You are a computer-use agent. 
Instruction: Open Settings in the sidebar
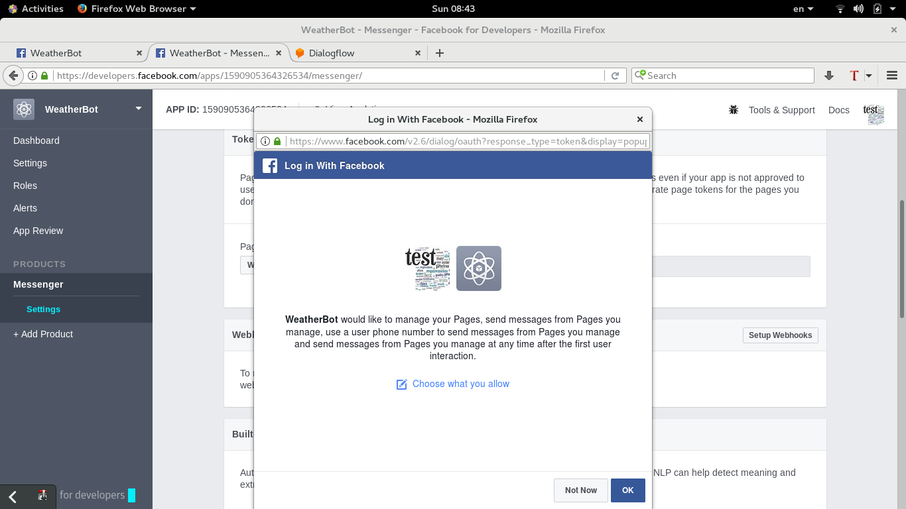tap(30, 163)
